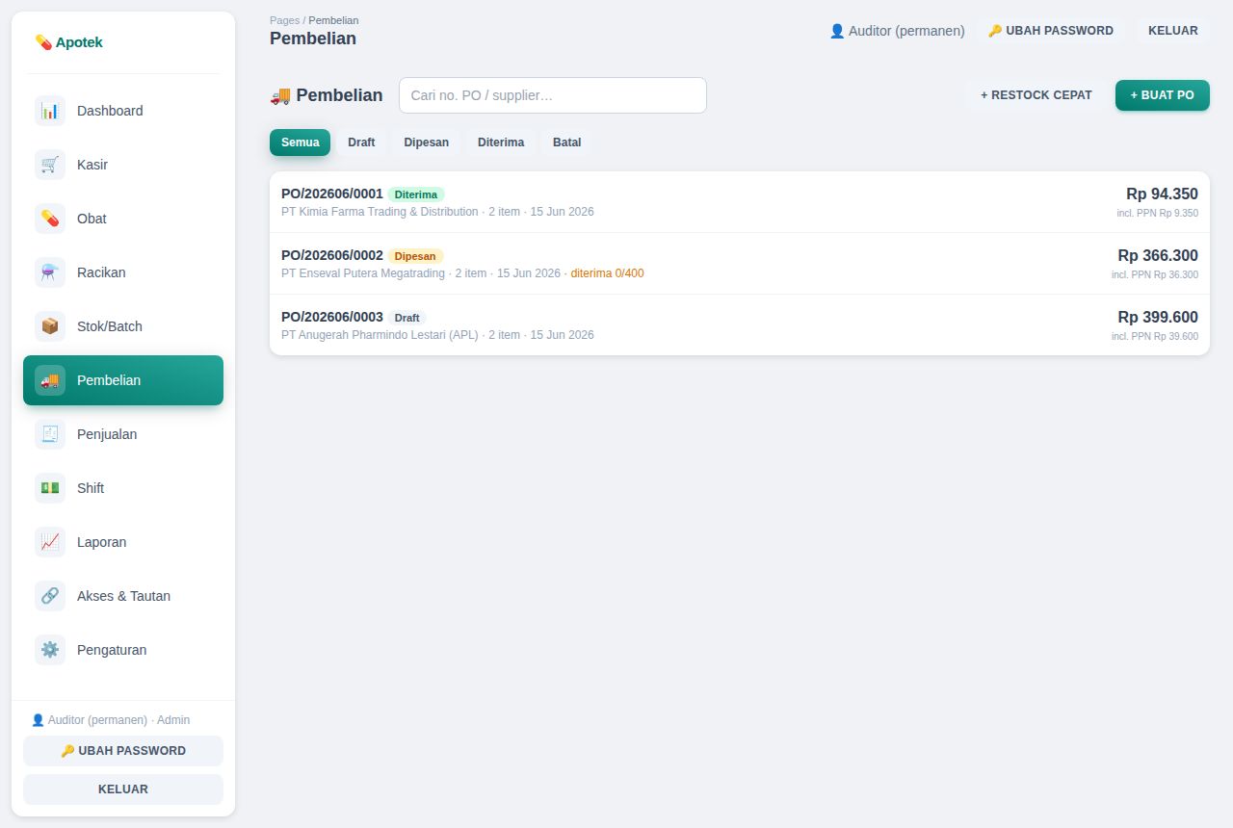Click the + BUAT PO button
Image resolution: width=1233 pixels, height=828 pixels.
(x=1163, y=95)
